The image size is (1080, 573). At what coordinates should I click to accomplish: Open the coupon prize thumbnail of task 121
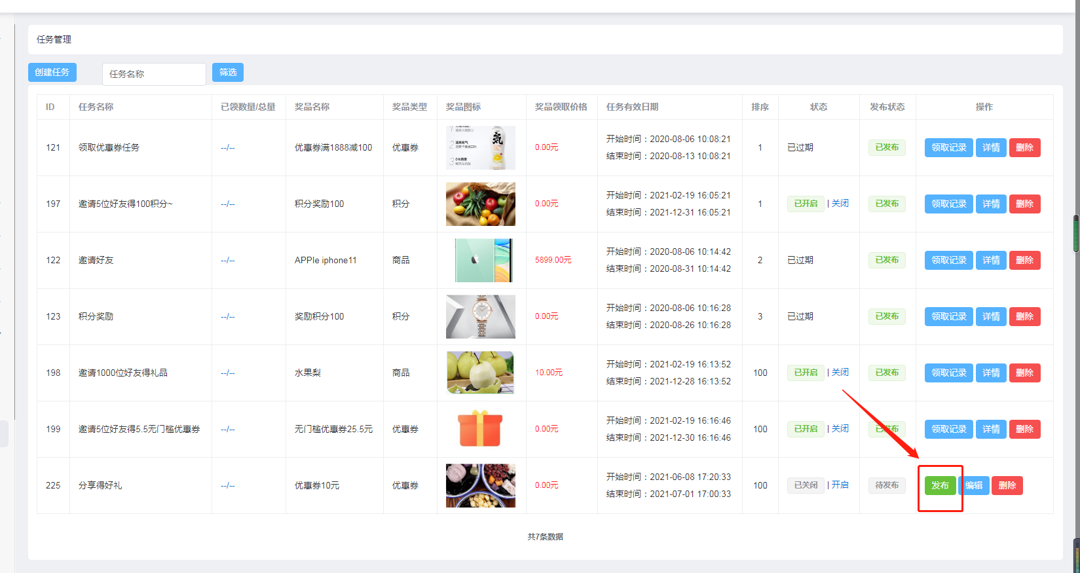pyautogui.click(x=481, y=147)
